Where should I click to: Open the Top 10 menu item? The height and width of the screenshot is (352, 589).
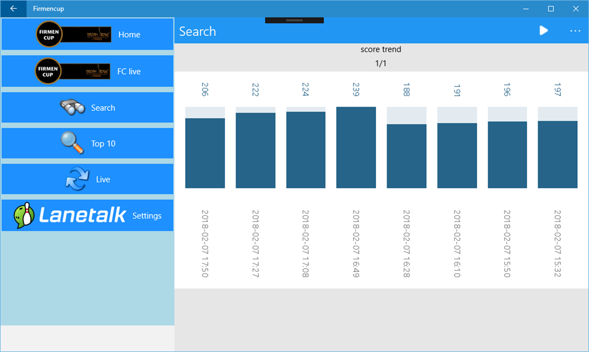pos(88,143)
